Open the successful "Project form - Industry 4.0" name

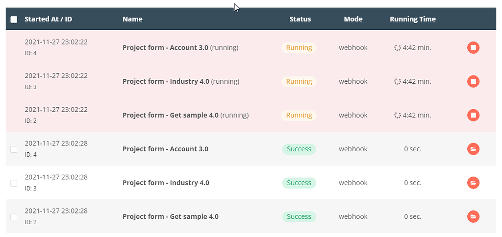(166, 183)
